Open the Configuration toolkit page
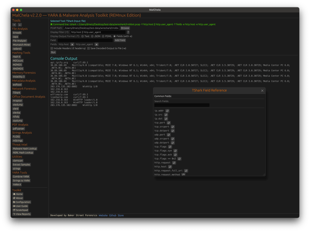The height and width of the screenshot is (232, 310). coord(21,202)
